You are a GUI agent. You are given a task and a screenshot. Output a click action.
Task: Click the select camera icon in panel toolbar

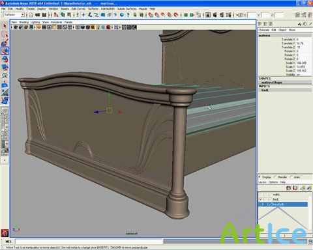(16, 27)
